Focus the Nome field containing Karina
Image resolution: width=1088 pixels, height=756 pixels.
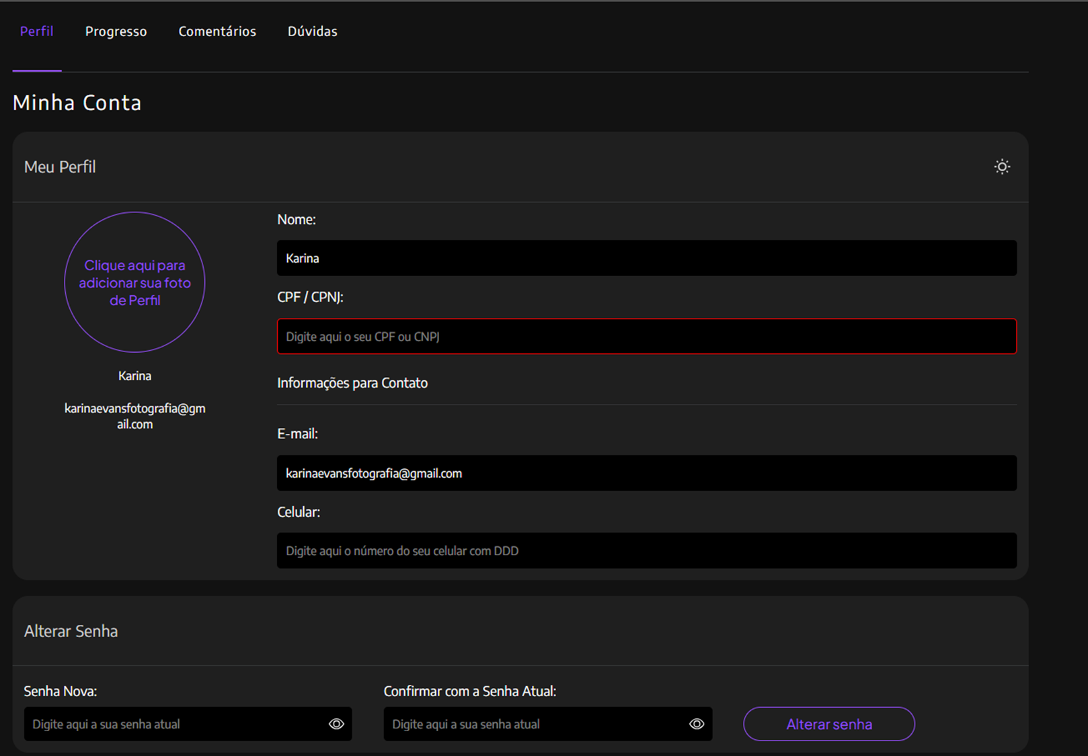646,258
